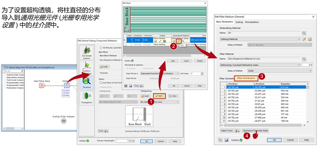Click the pencil Edit icon for Pillar Medium
This screenshot has width=317, height=146.
pos(179,41)
